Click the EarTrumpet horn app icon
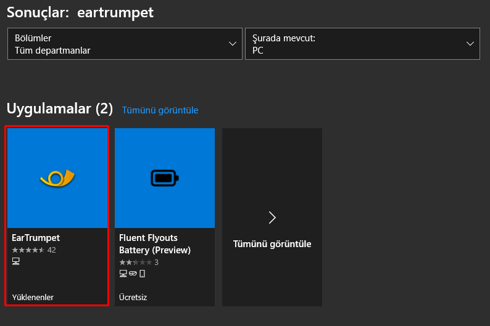 point(57,179)
